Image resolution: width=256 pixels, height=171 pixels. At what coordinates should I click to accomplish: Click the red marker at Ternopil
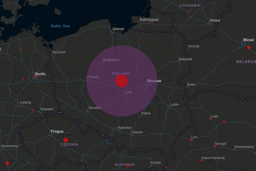click(x=214, y=146)
